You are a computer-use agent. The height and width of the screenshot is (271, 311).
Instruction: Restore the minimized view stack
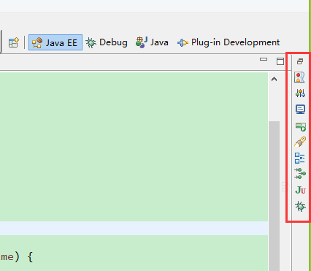[300, 61]
